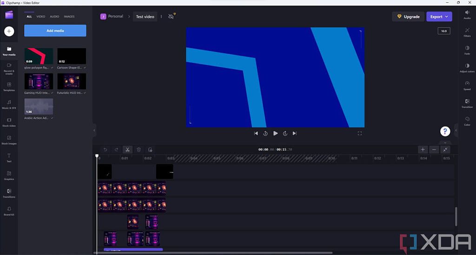This screenshot has height=255, width=476.
Task: Switch to the AUDIO media tab
Action: [54, 17]
